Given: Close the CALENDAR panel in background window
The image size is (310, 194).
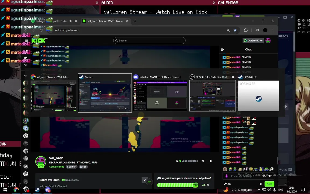Looking at the screenshot, I should (x=214, y=3).
